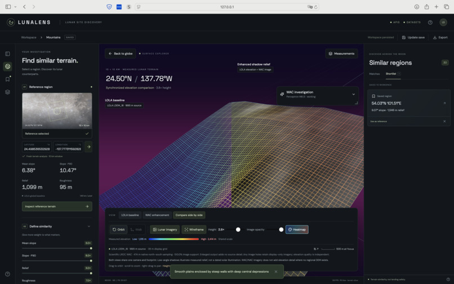
Task: Click the Safari address bar
Action: [227, 7]
